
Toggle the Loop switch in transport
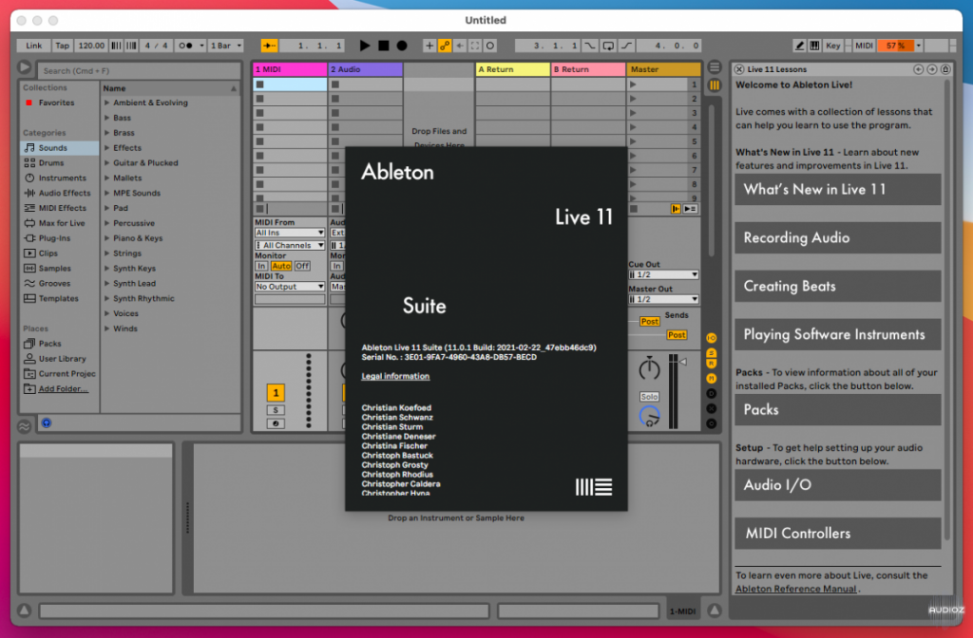(x=608, y=46)
